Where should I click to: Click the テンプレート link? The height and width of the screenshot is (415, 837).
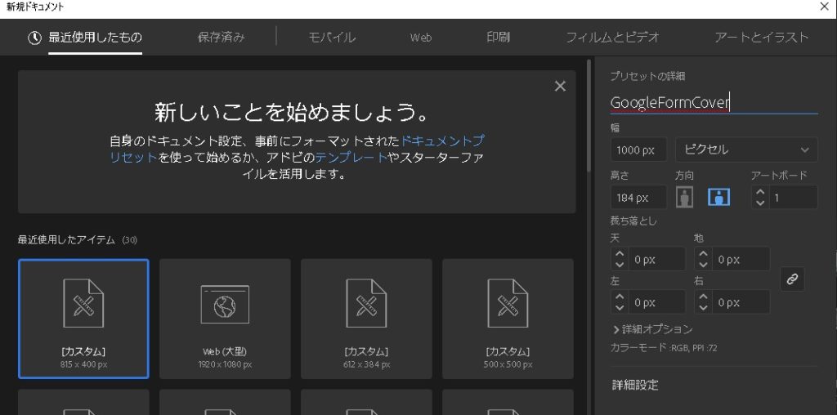(339, 158)
